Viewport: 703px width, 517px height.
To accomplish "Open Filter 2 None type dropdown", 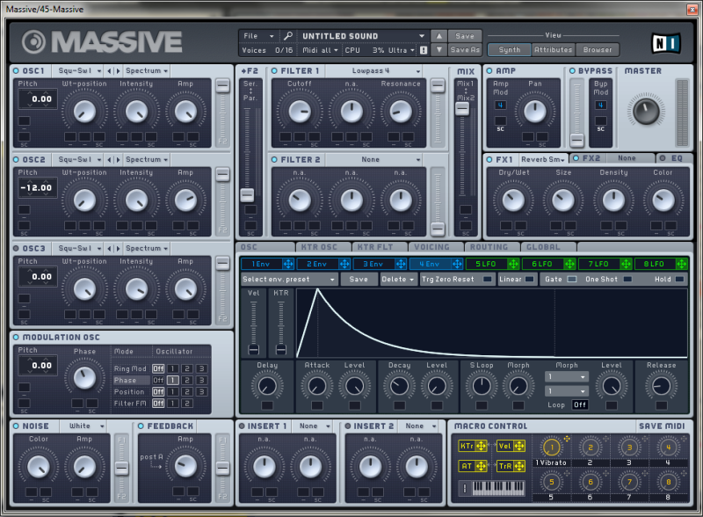I will [x=375, y=160].
